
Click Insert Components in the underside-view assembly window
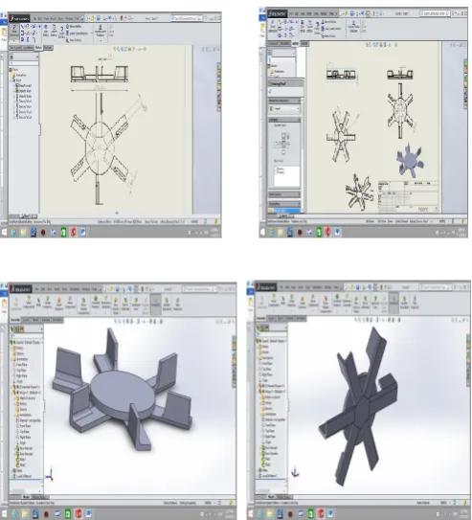[274, 301]
